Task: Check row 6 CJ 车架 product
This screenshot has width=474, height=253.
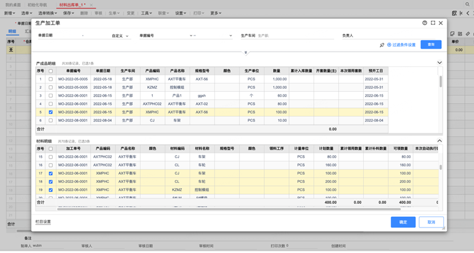Action: pyautogui.click(x=50, y=120)
